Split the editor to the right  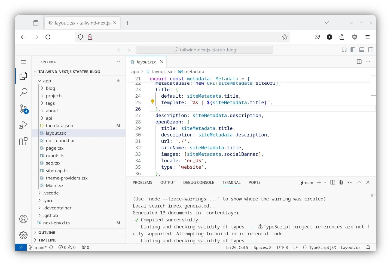[x=359, y=62]
